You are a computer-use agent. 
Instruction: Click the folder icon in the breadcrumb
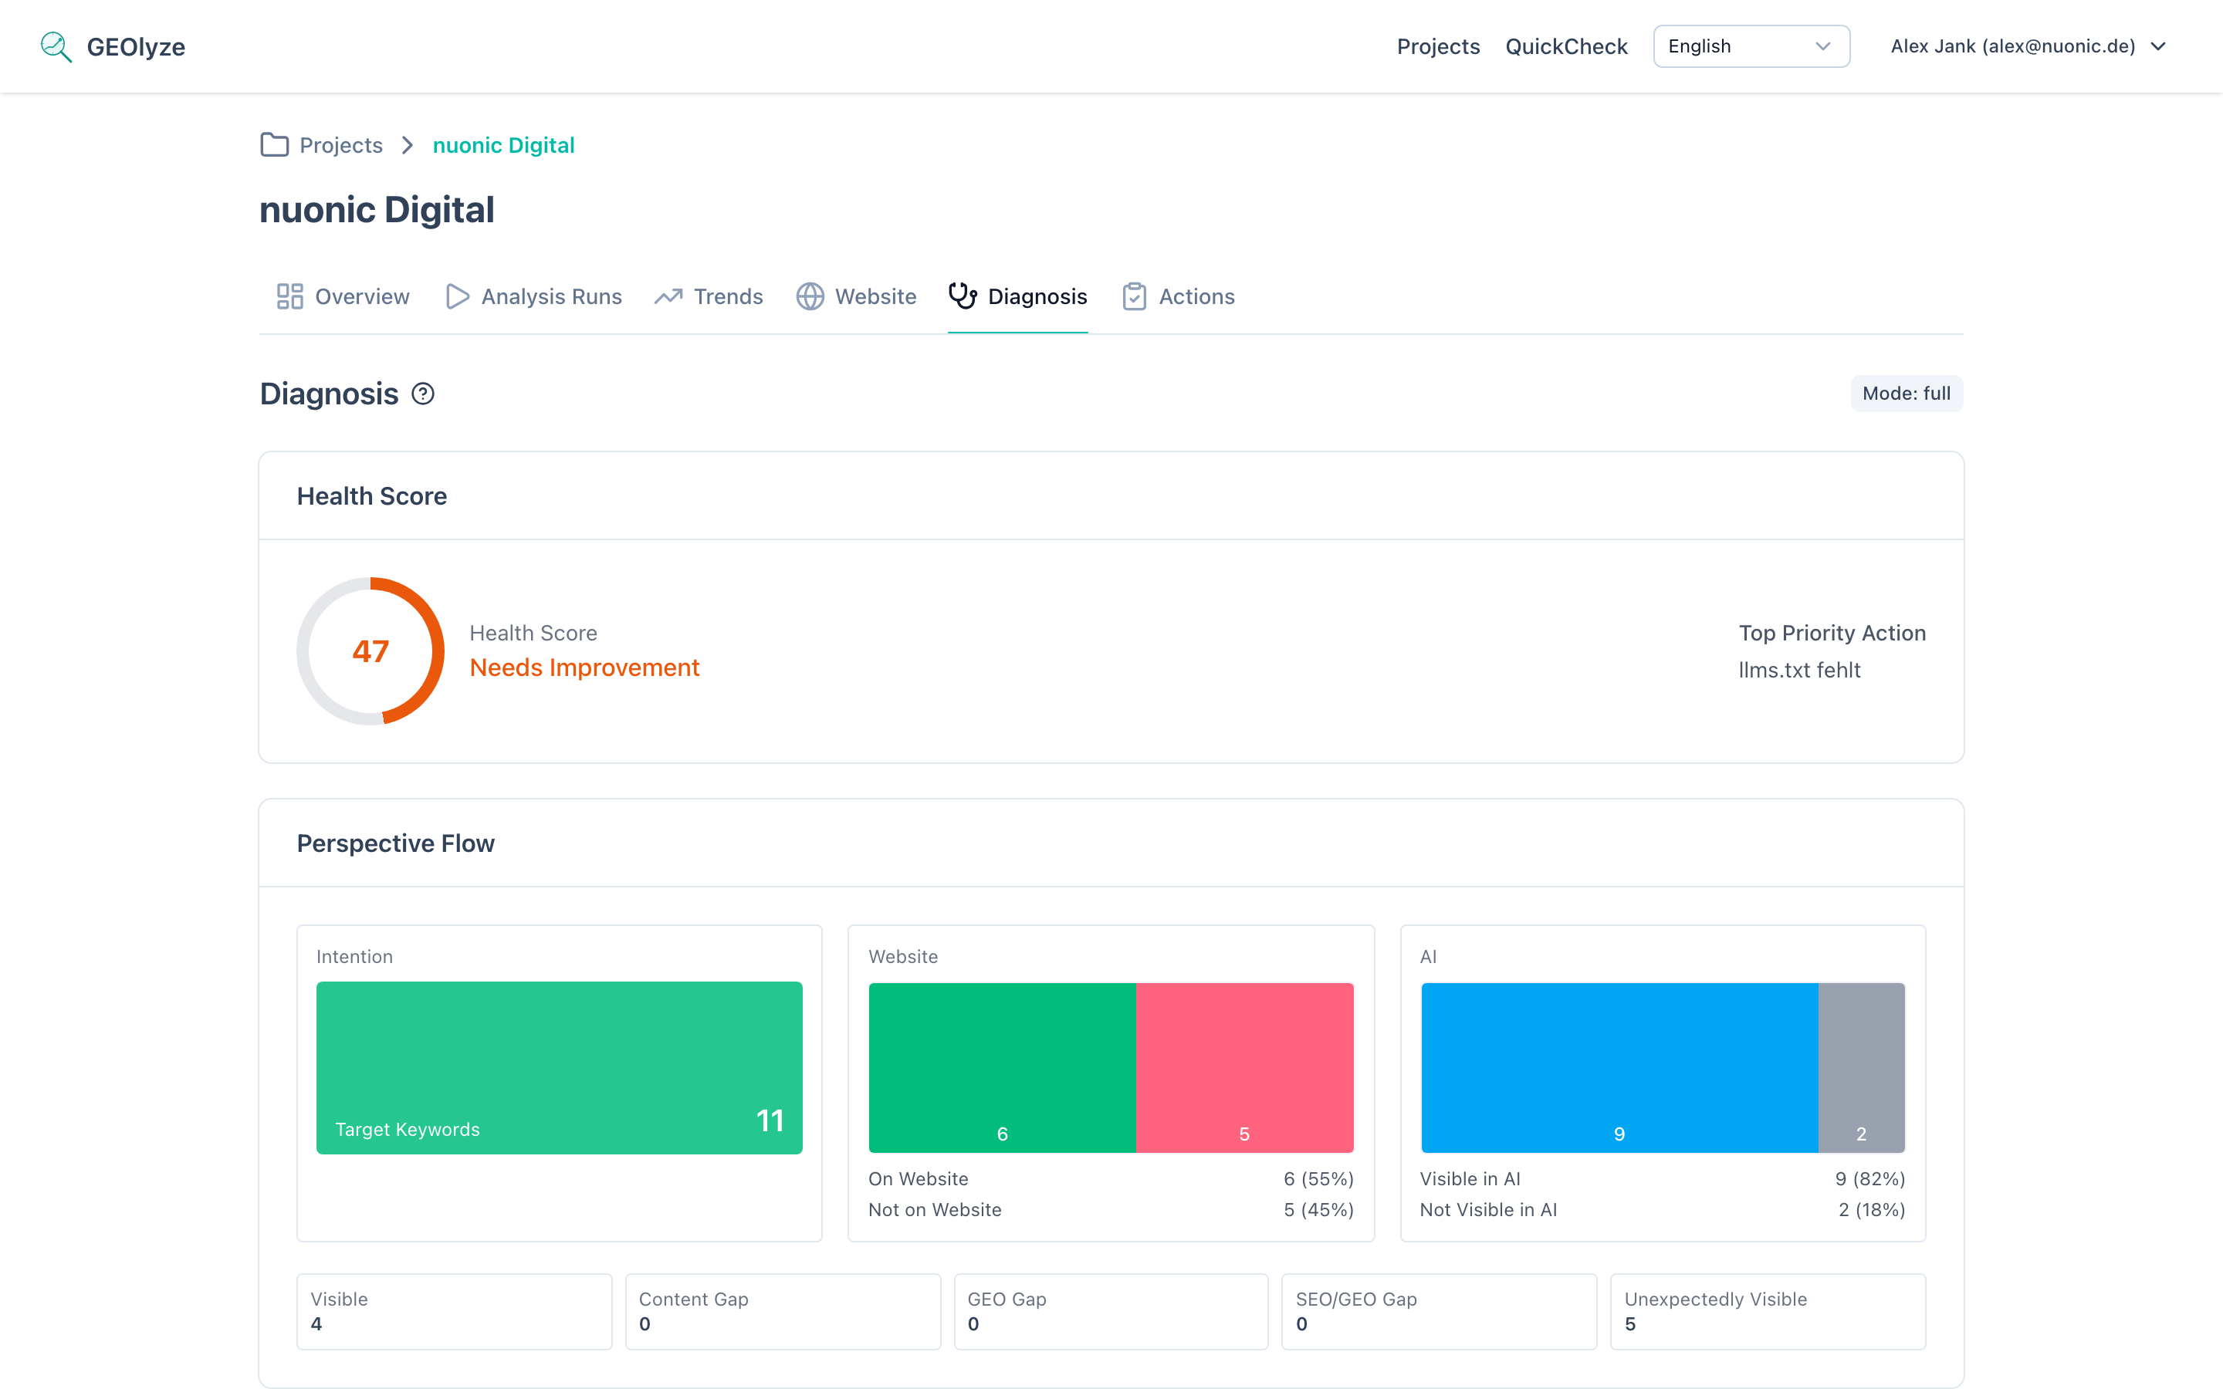pyautogui.click(x=274, y=144)
